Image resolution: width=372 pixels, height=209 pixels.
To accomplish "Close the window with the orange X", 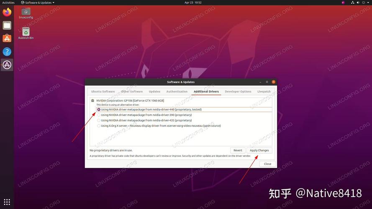I will pos(274,82).
